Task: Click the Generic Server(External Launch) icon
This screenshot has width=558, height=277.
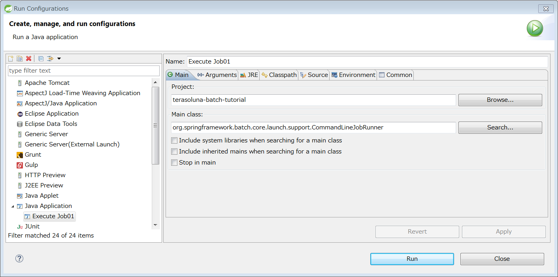Action: tap(20, 144)
